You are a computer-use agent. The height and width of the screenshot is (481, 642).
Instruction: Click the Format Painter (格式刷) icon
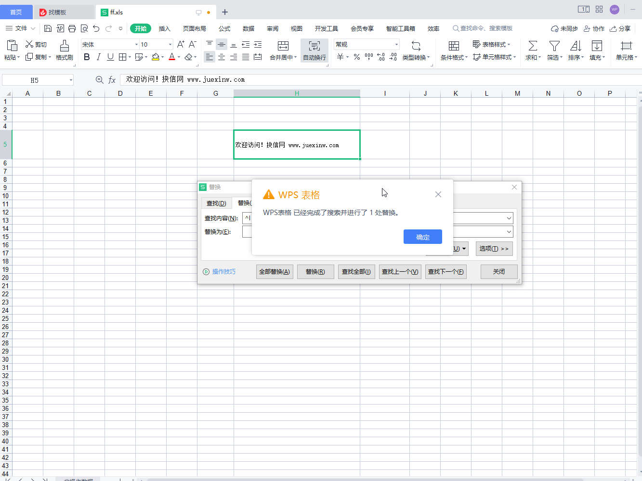pyautogui.click(x=64, y=46)
